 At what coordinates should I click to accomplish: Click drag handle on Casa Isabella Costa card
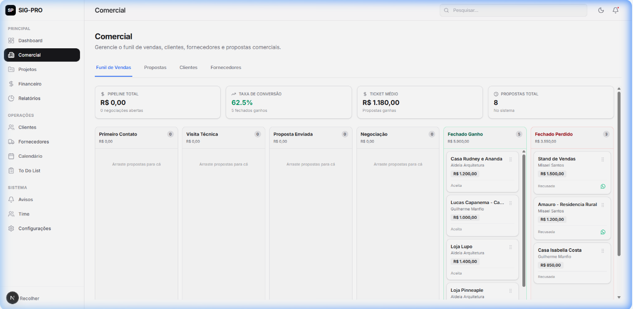(x=603, y=251)
